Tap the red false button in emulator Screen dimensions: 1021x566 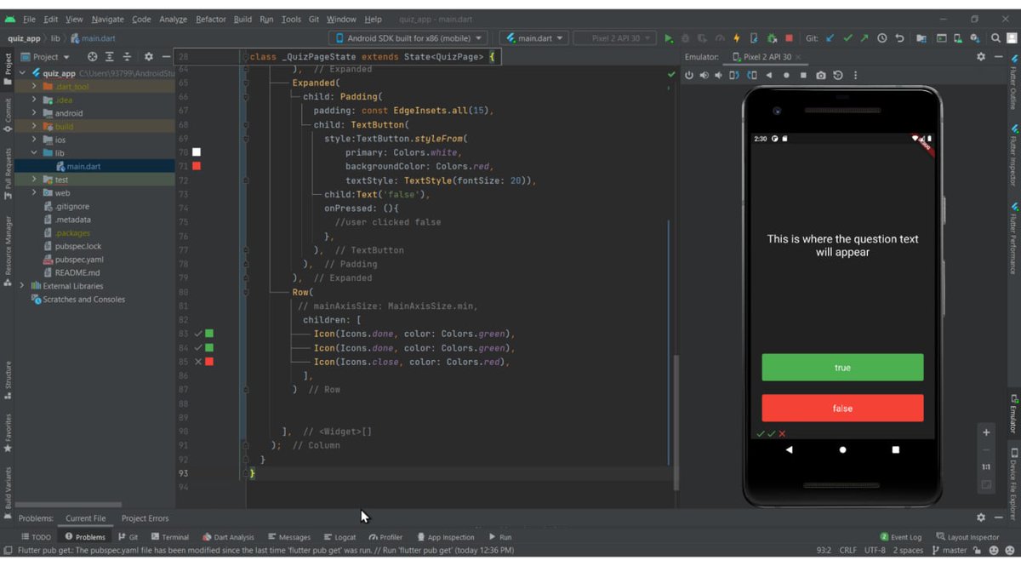[x=842, y=409]
